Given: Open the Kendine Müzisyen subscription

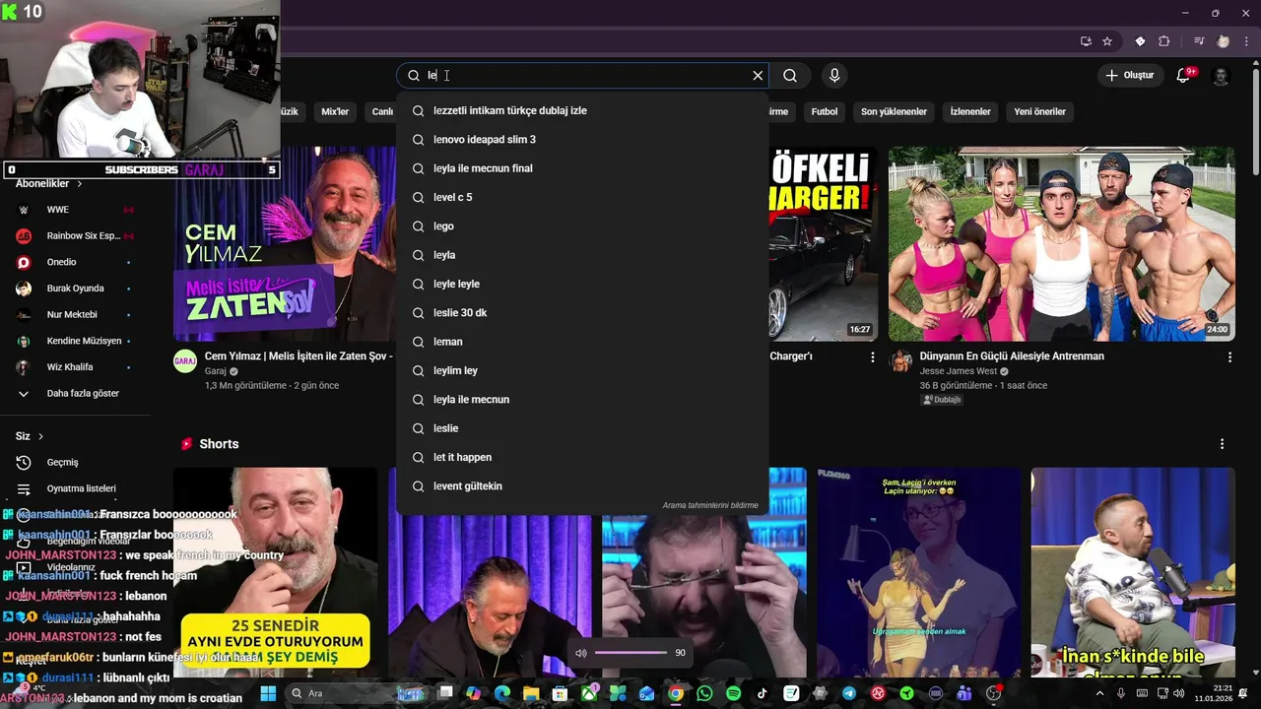Looking at the screenshot, I should click(74, 341).
